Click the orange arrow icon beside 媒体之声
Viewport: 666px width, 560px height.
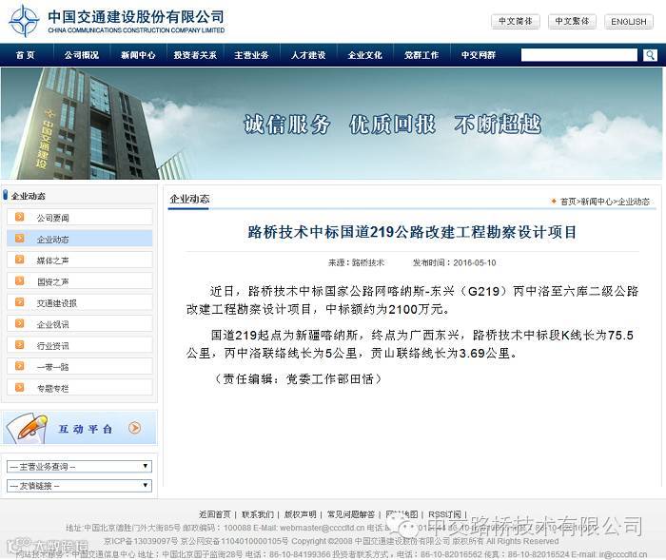(x=20, y=260)
